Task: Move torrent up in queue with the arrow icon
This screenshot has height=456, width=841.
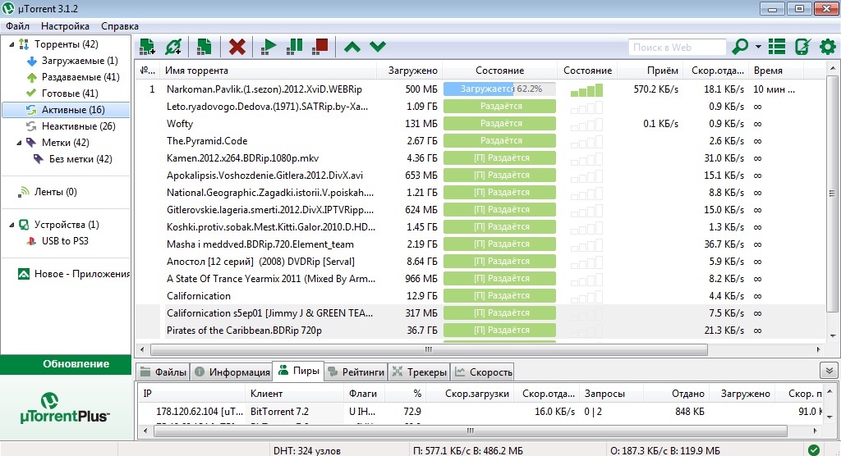Action: 352,47
